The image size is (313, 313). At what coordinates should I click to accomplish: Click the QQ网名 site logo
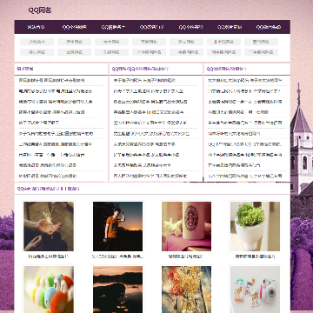pyautogui.click(x=40, y=10)
